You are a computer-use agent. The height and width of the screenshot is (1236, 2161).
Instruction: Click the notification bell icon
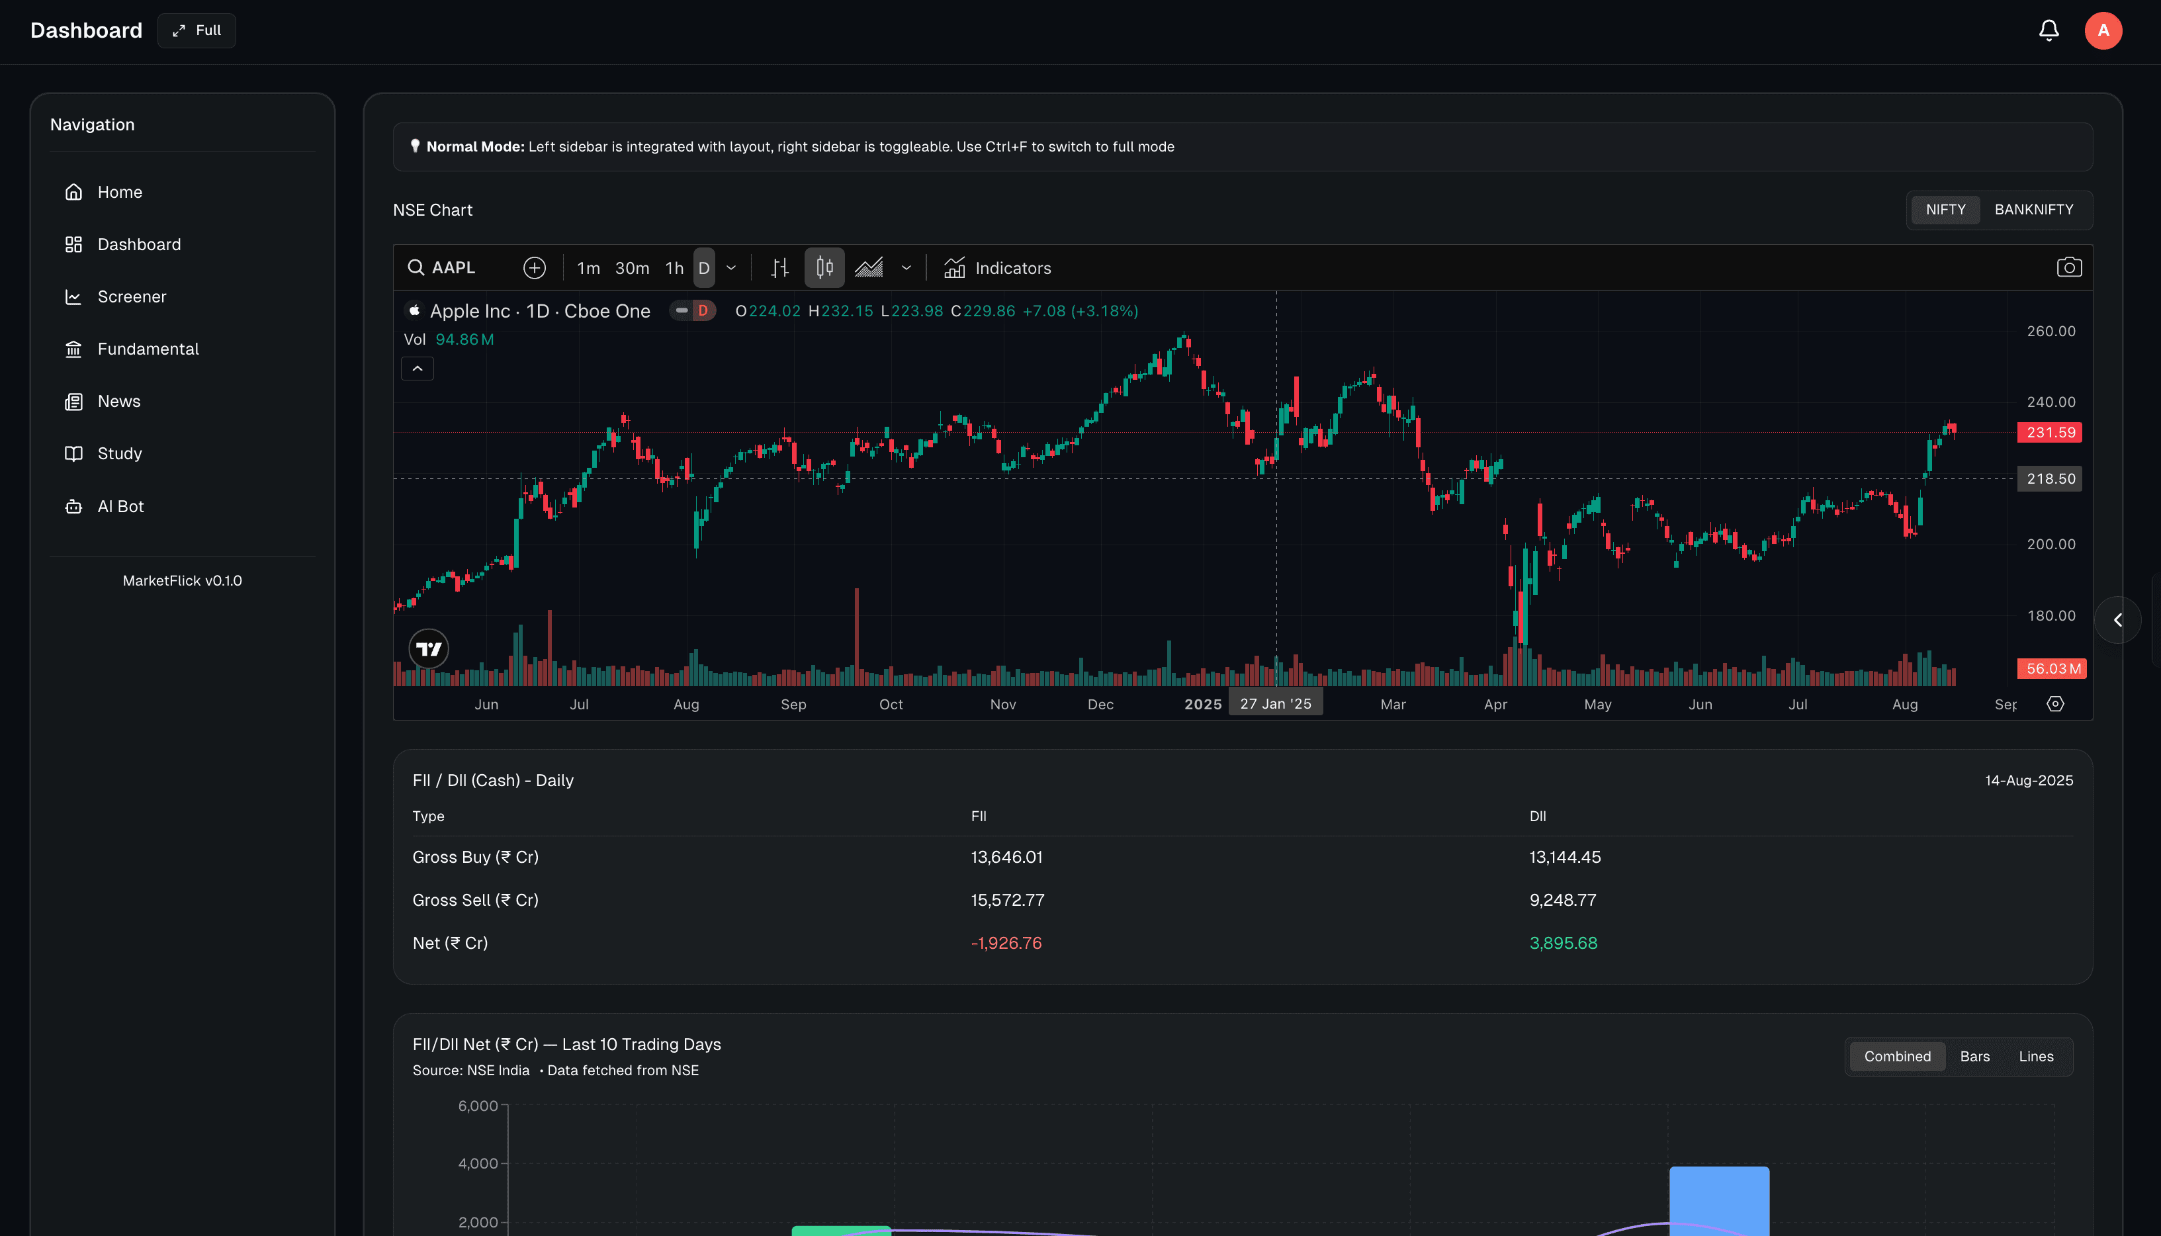(2048, 30)
